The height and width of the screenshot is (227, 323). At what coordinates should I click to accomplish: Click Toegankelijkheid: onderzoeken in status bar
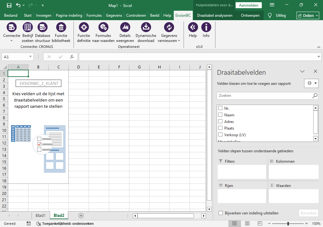pyautogui.click(x=65, y=224)
